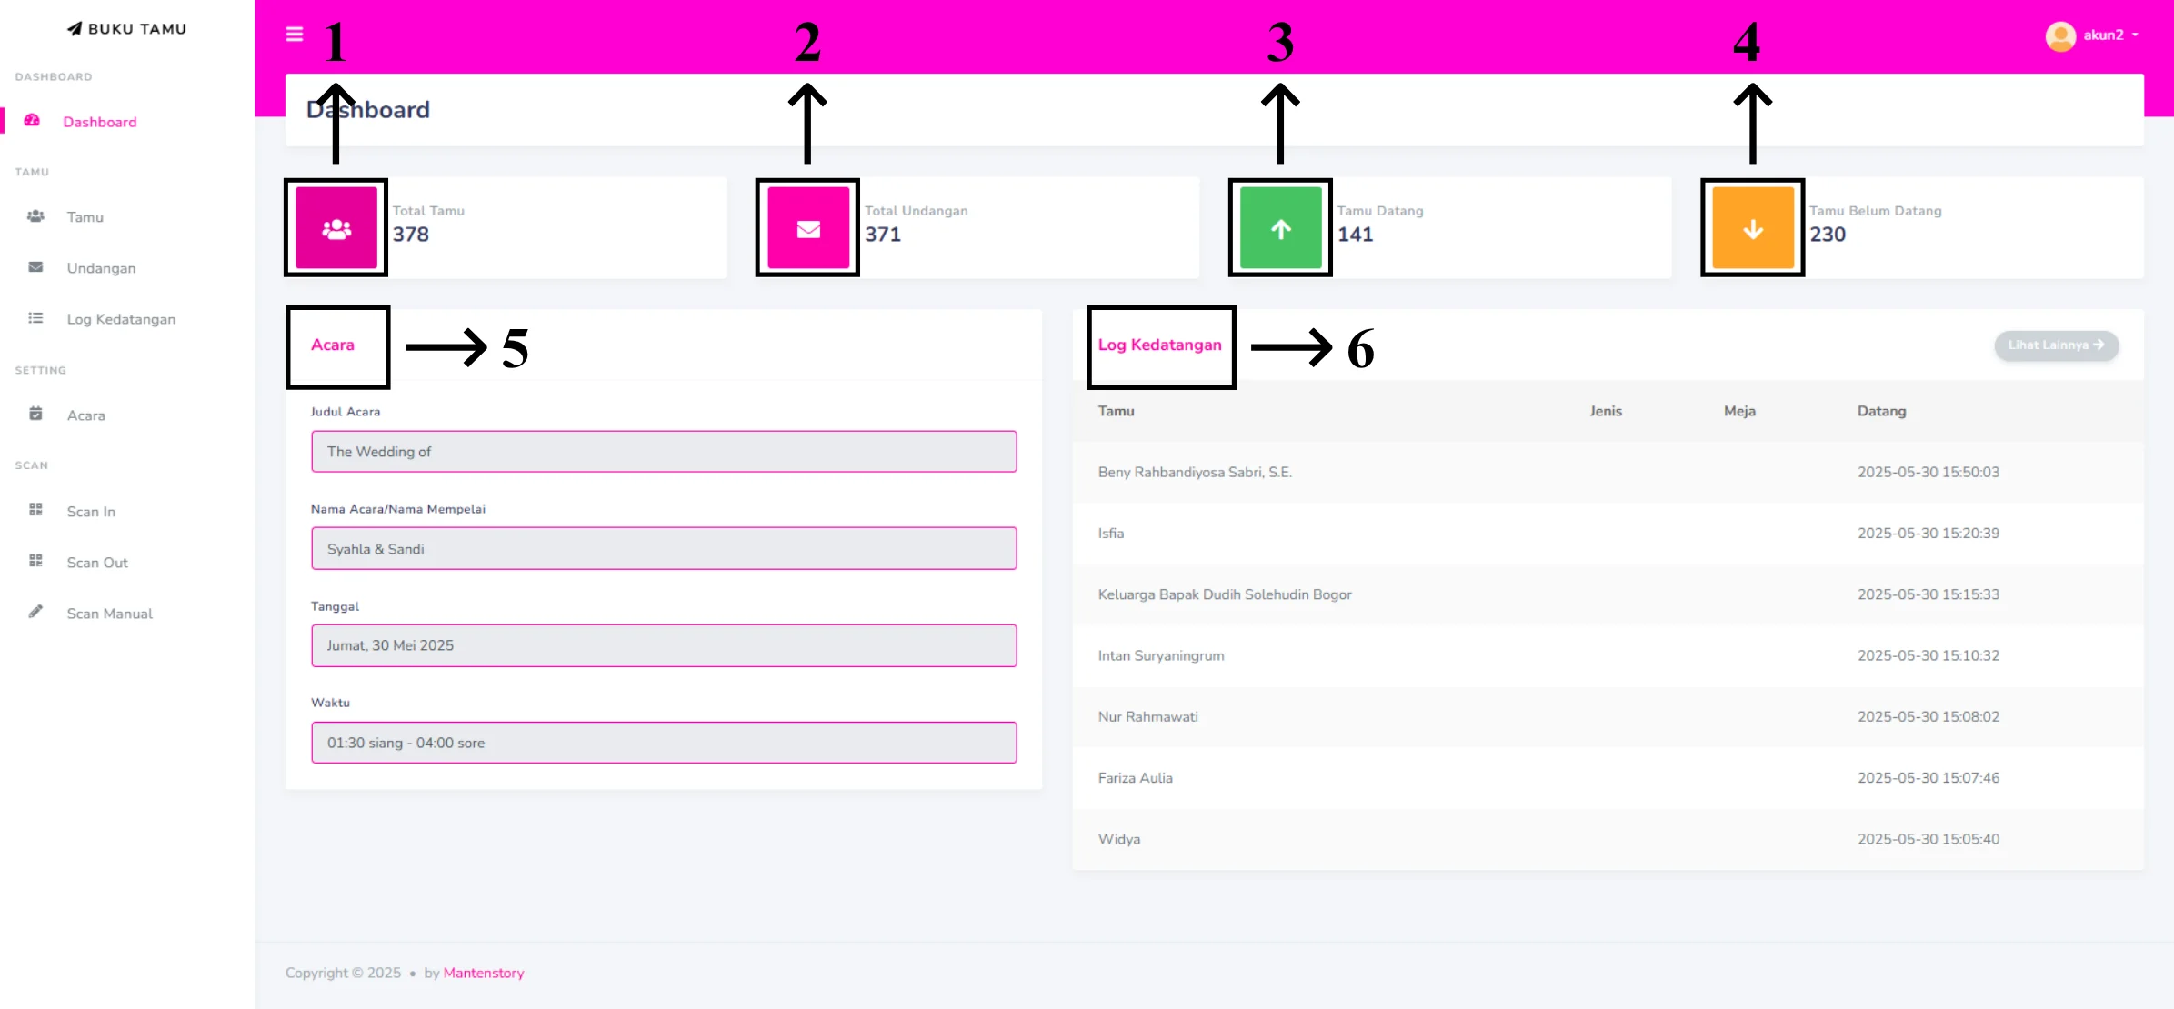Select Scan Out in sidebar
This screenshot has height=1009, width=2174.
coord(97,563)
